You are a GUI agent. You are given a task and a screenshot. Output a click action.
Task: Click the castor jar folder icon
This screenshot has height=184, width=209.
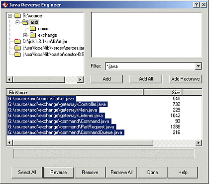point(17,54)
